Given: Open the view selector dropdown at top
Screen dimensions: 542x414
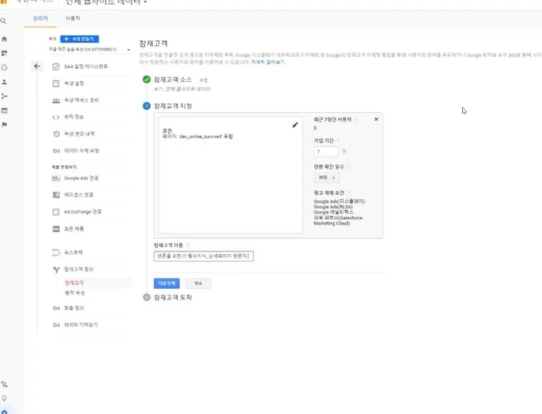Looking at the screenshot, I should point(107,2).
